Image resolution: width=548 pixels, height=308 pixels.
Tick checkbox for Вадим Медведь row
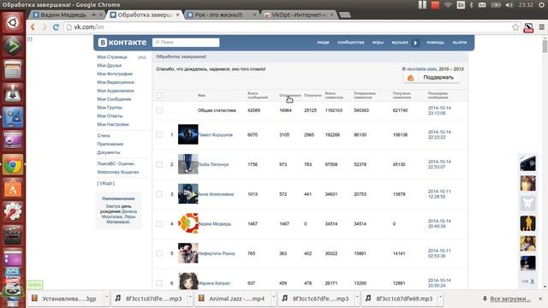click(x=159, y=224)
